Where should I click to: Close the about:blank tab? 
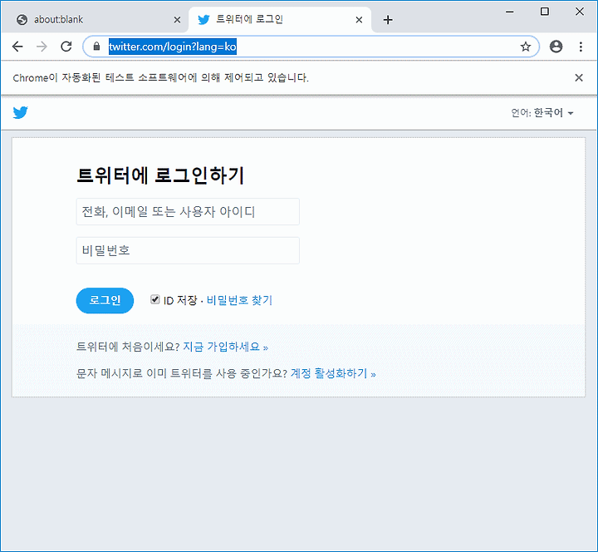177,20
